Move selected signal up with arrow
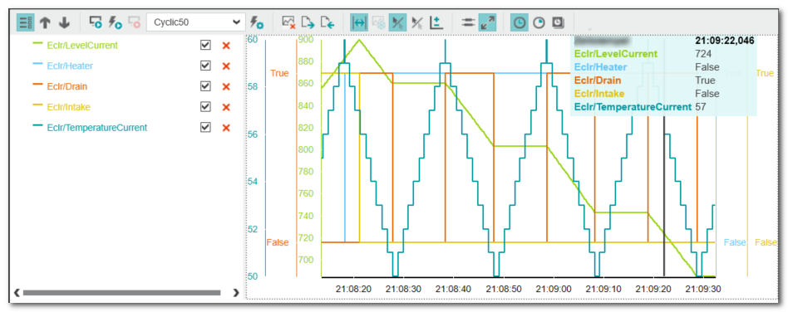The height and width of the screenshot is (312, 788). tap(45, 22)
